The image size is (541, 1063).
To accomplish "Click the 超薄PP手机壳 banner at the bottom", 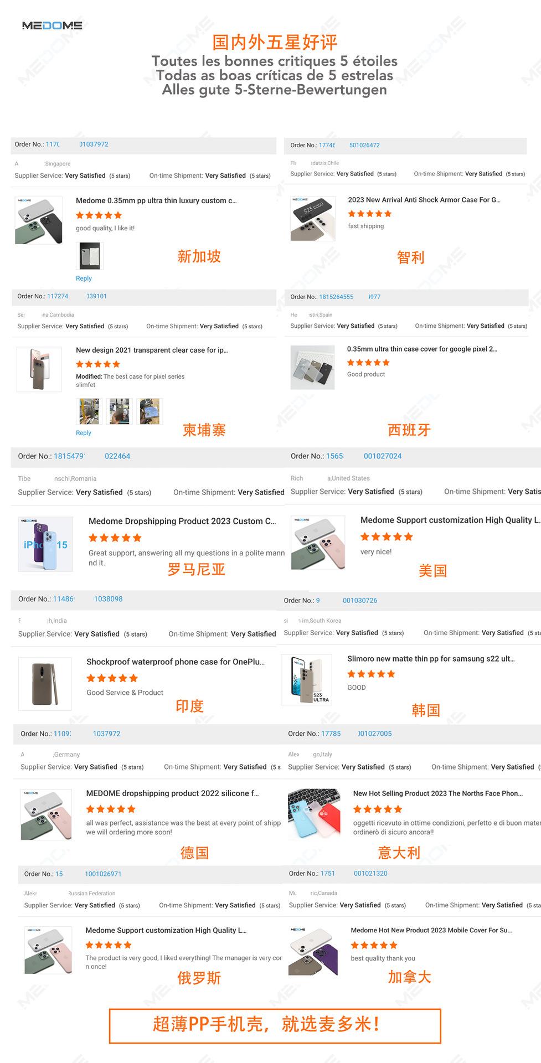I will 275,1026.
